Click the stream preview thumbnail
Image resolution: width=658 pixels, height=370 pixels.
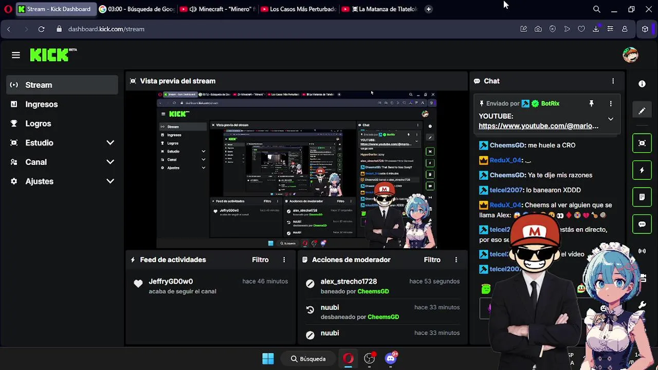tap(297, 170)
